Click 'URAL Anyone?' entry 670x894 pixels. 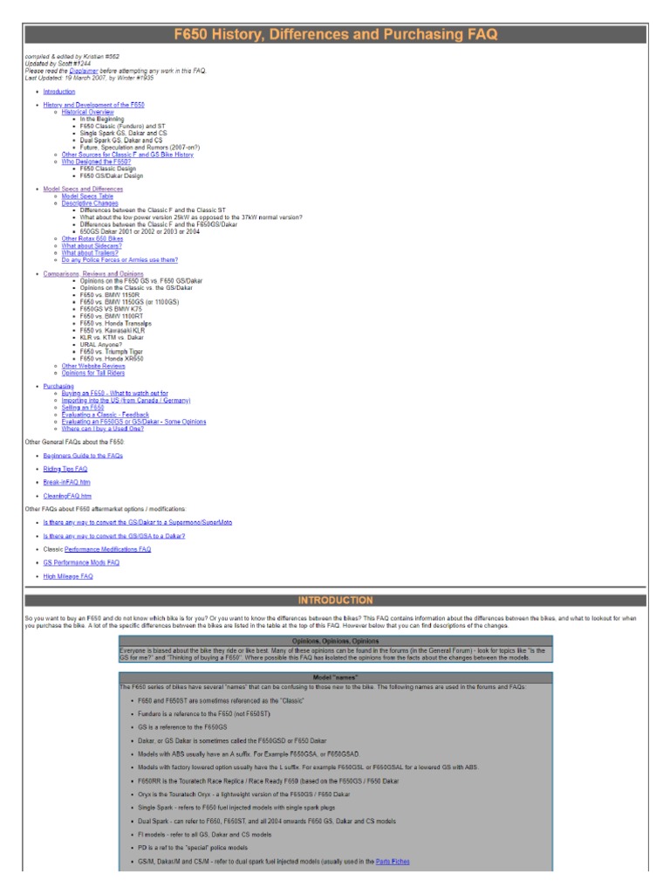[x=101, y=344]
